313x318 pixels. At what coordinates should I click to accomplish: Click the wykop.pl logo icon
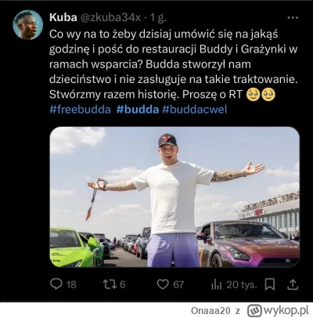pyautogui.click(x=254, y=311)
